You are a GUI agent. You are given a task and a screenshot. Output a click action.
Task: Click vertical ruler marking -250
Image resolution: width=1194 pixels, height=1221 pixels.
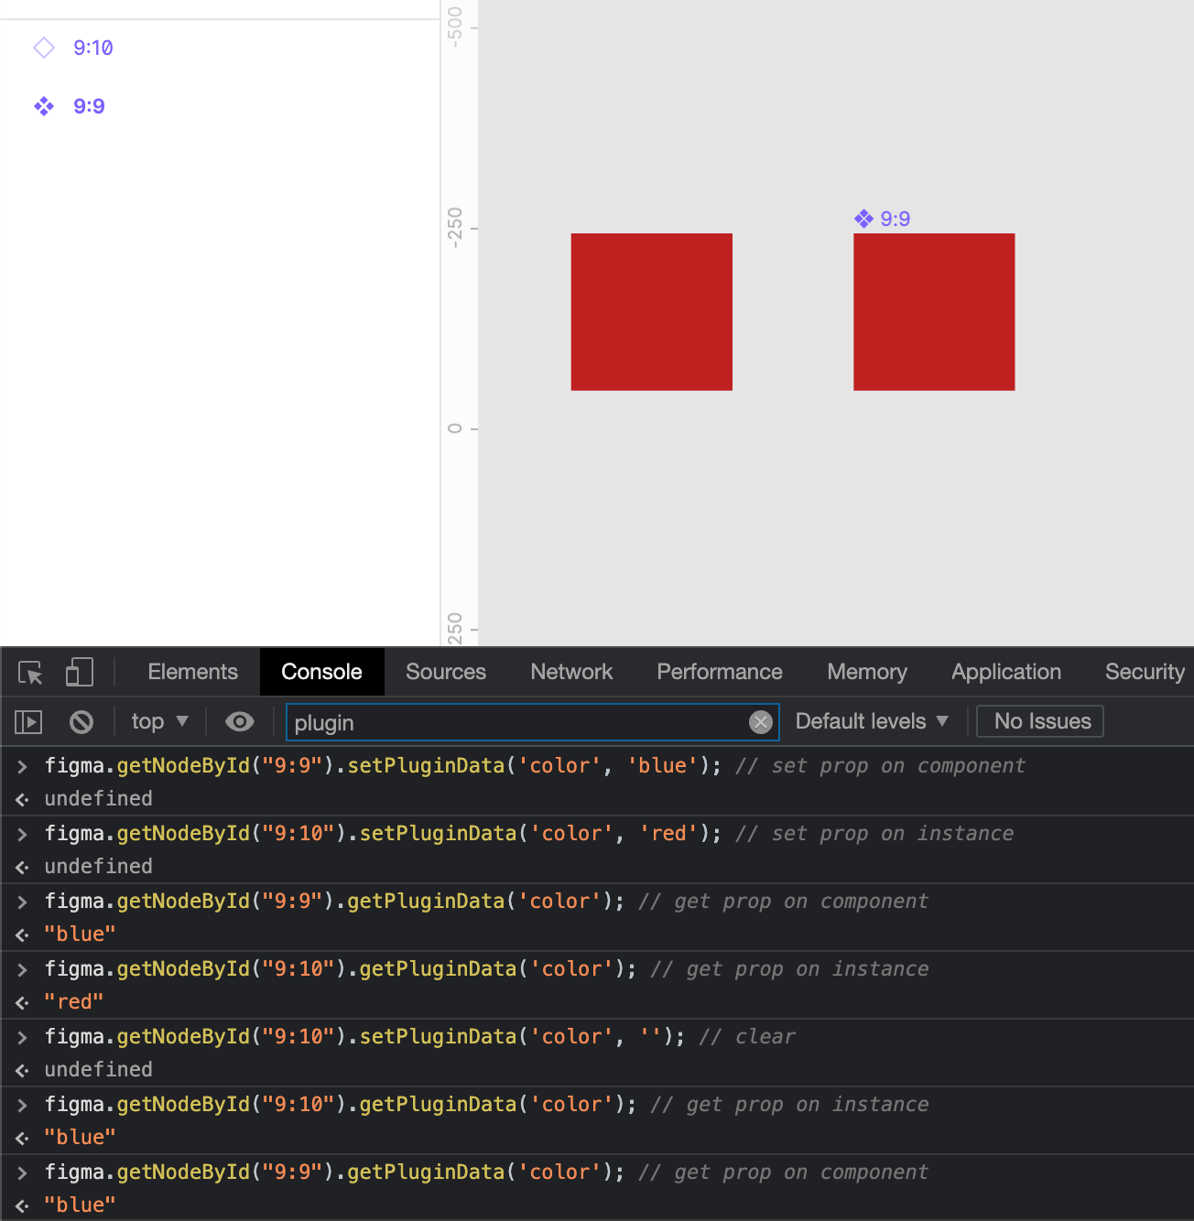pos(455,228)
